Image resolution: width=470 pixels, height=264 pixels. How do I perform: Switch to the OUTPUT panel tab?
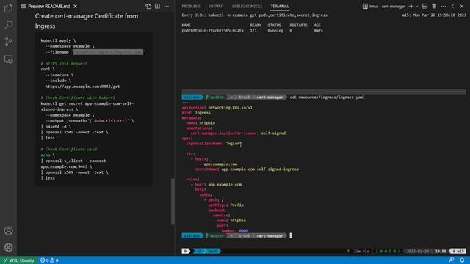217,7
